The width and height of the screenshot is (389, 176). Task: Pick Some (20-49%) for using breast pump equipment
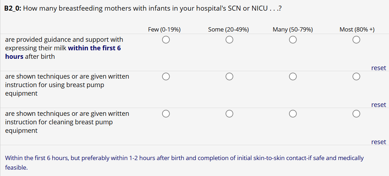pos(229,76)
